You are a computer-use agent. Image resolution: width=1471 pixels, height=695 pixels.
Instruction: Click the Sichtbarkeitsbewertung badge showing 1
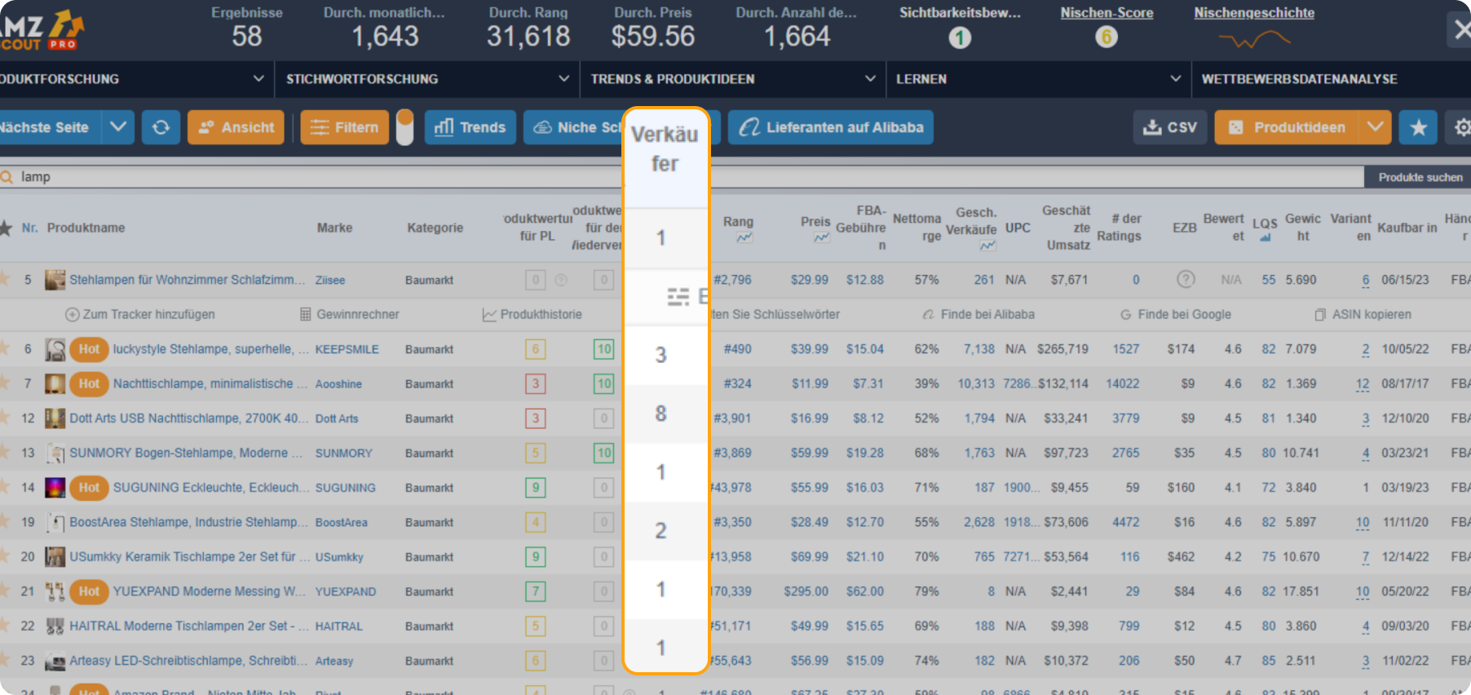[x=960, y=38]
